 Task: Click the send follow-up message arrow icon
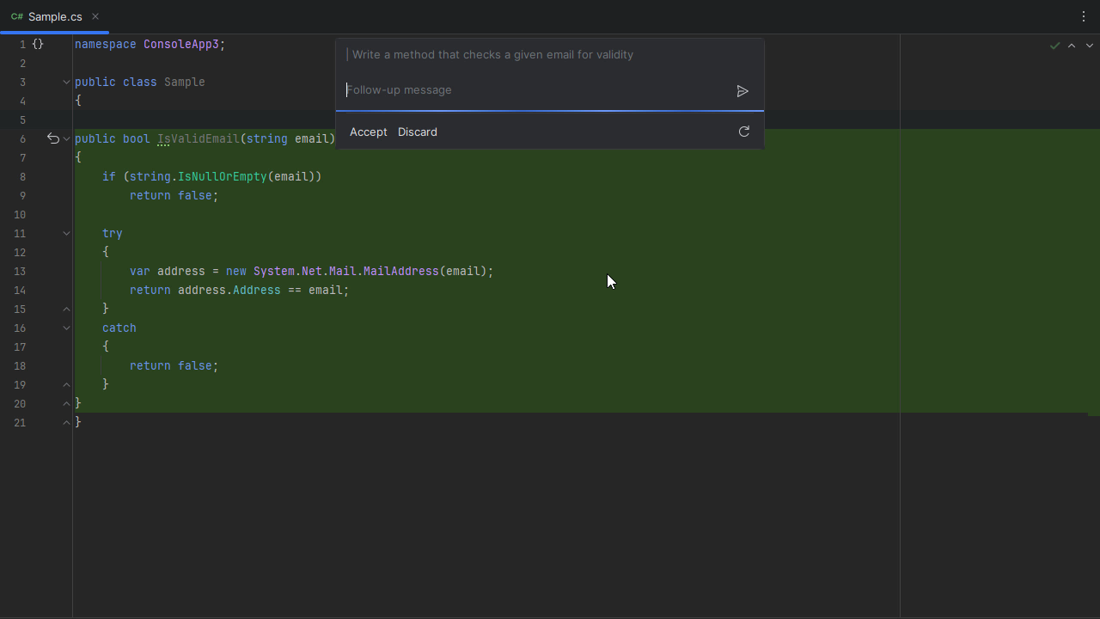[742, 91]
